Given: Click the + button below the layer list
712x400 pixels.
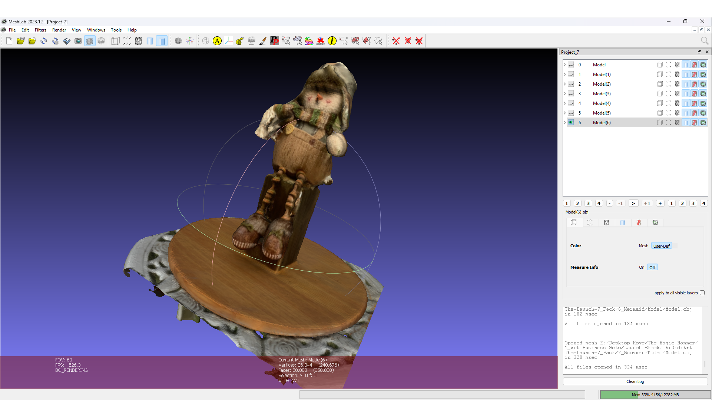Looking at the screenshot, I should (660, 203).
